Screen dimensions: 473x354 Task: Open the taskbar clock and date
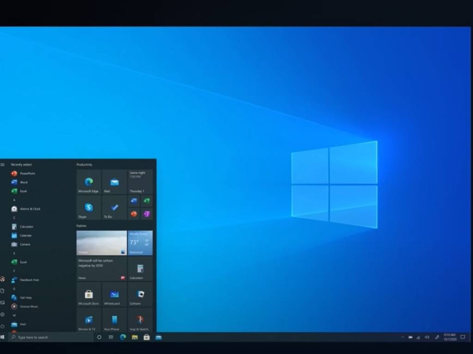click(450, 337)
